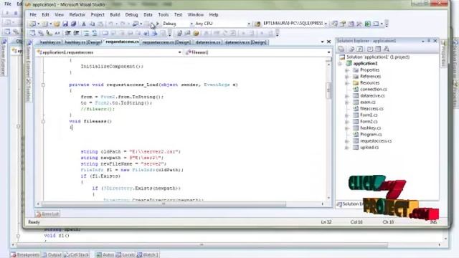
Task: Open the Server Explorer side tab
Action: pos(29,58)
